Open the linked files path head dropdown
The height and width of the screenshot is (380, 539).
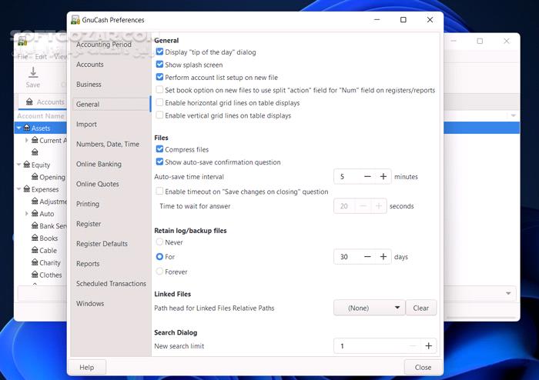pos(369,308)
